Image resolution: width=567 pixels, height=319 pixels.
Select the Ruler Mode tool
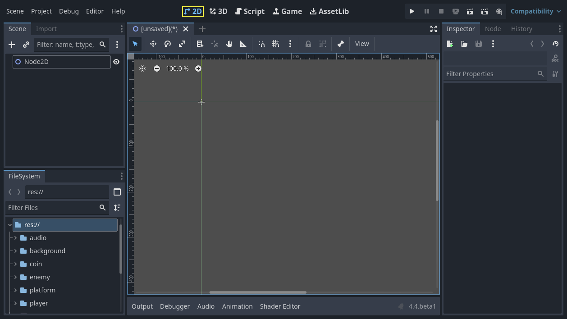click(x=243, y=44)
